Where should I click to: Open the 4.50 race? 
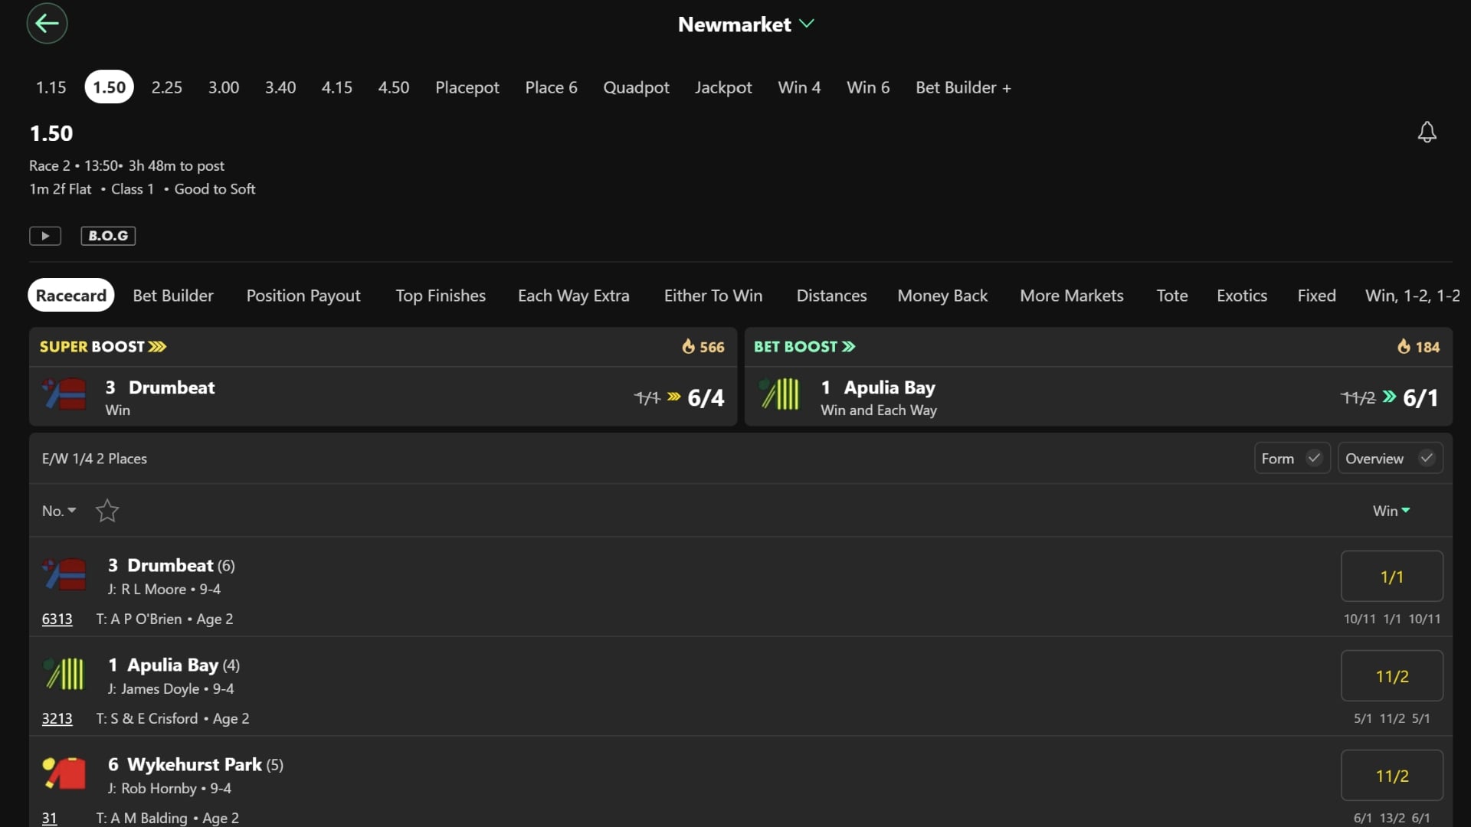[394, 87]
